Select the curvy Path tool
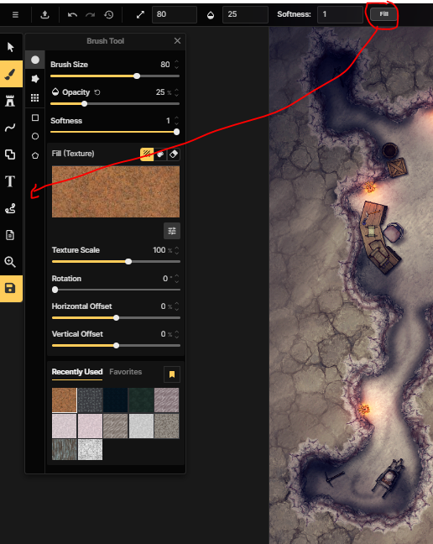The height and width of the screenshot is (544, 433). [x=10, y=128]
